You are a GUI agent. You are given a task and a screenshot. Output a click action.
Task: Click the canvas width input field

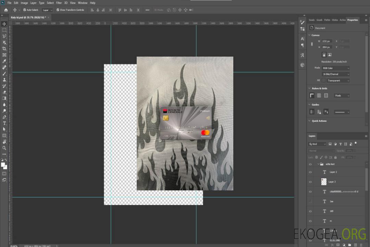pyautogui.click(x=327, y=41)
